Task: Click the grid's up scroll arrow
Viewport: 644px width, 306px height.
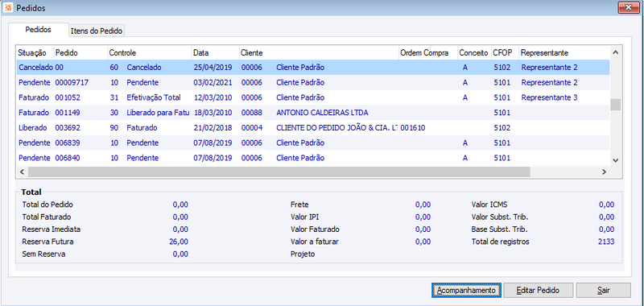Action: pyautogui.click(x=615, y=52)
